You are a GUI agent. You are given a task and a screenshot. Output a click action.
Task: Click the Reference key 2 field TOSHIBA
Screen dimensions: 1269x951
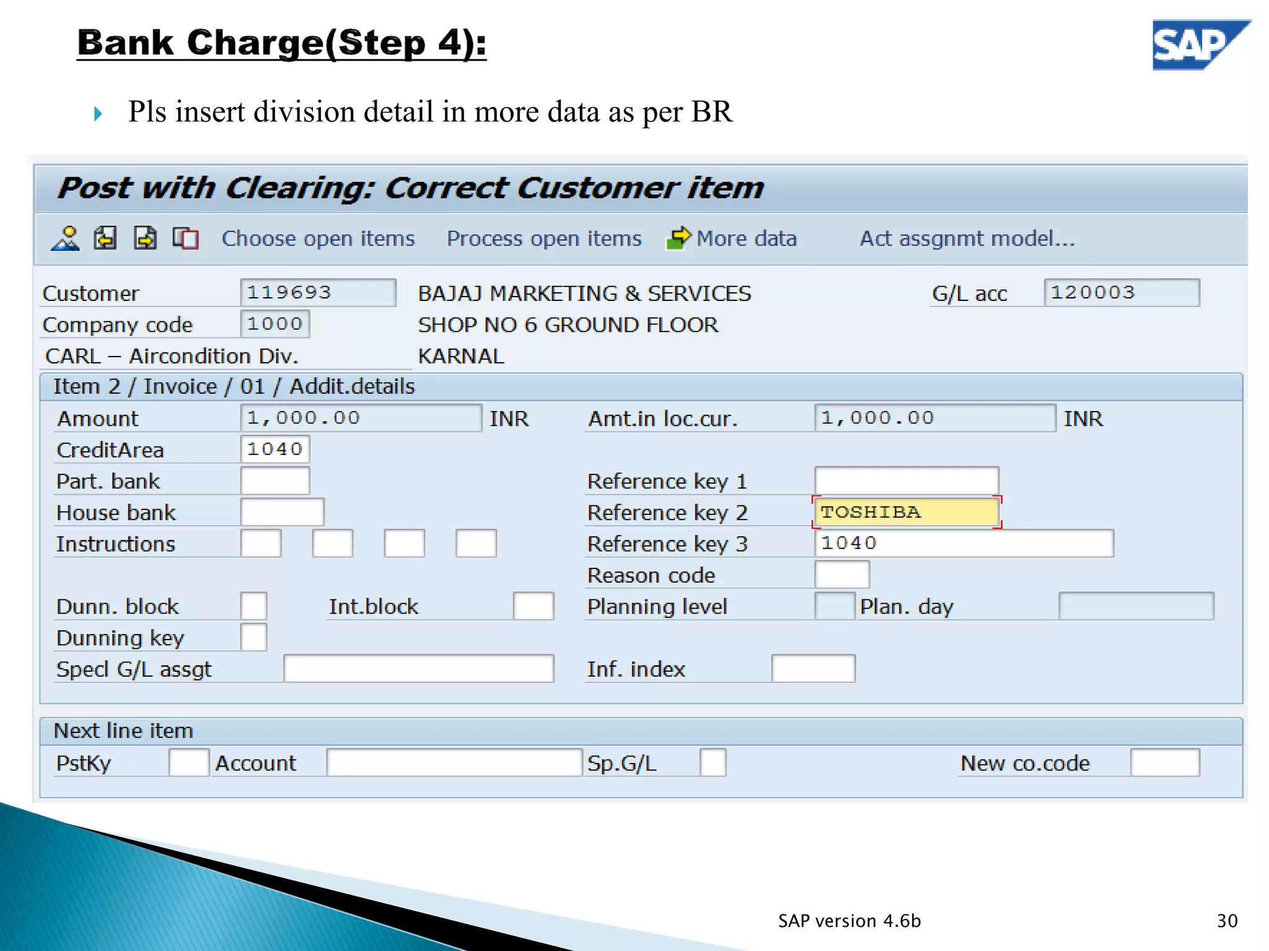pos(907,512)
